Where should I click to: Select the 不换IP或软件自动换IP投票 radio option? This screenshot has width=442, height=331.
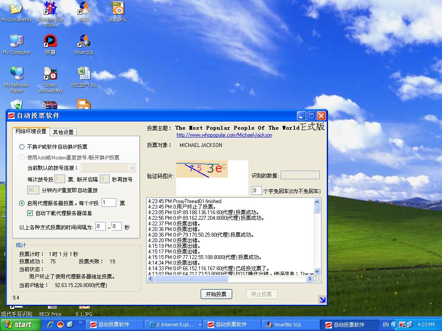pos(22,147)
